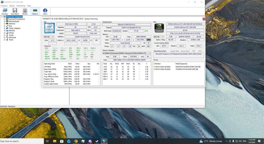This screenshot has width=264, height=144.
Task: Select the Memory toolbar icon
Action: pyautogui.click(x=35, y=11)
